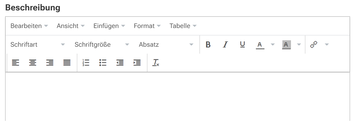Viewport: 356px width, 123px height.
Task: Toggle bold formatting
Action: point(208,45)
